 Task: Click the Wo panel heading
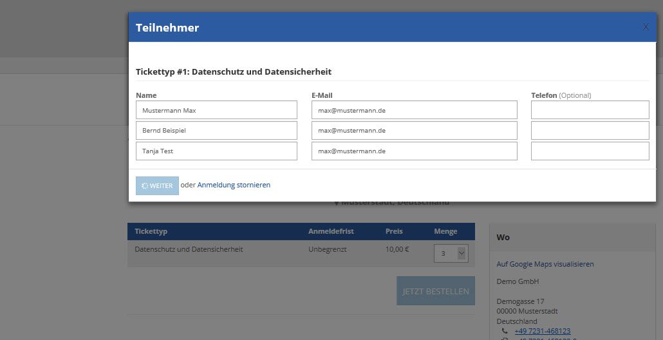coord(503,237)
